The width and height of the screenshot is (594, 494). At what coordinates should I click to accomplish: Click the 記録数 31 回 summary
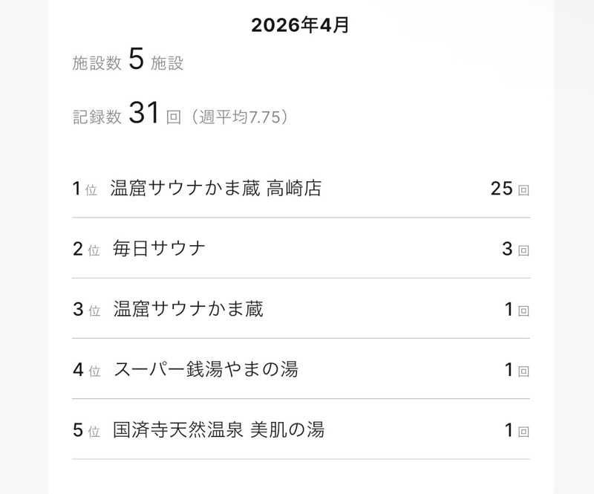[126, 113]
